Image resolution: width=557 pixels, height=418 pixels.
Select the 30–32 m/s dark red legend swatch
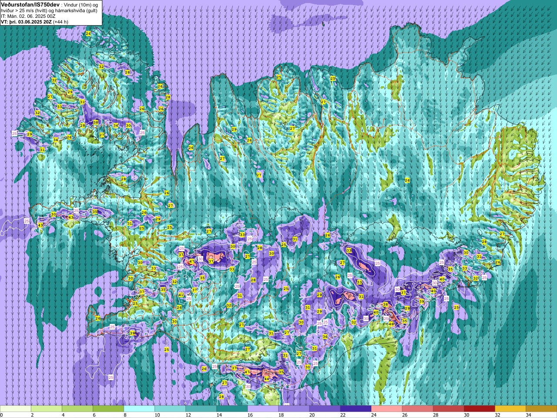point(479,409)
